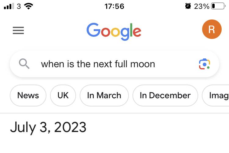Tap the 23% battery percentage

coord(202,6)
